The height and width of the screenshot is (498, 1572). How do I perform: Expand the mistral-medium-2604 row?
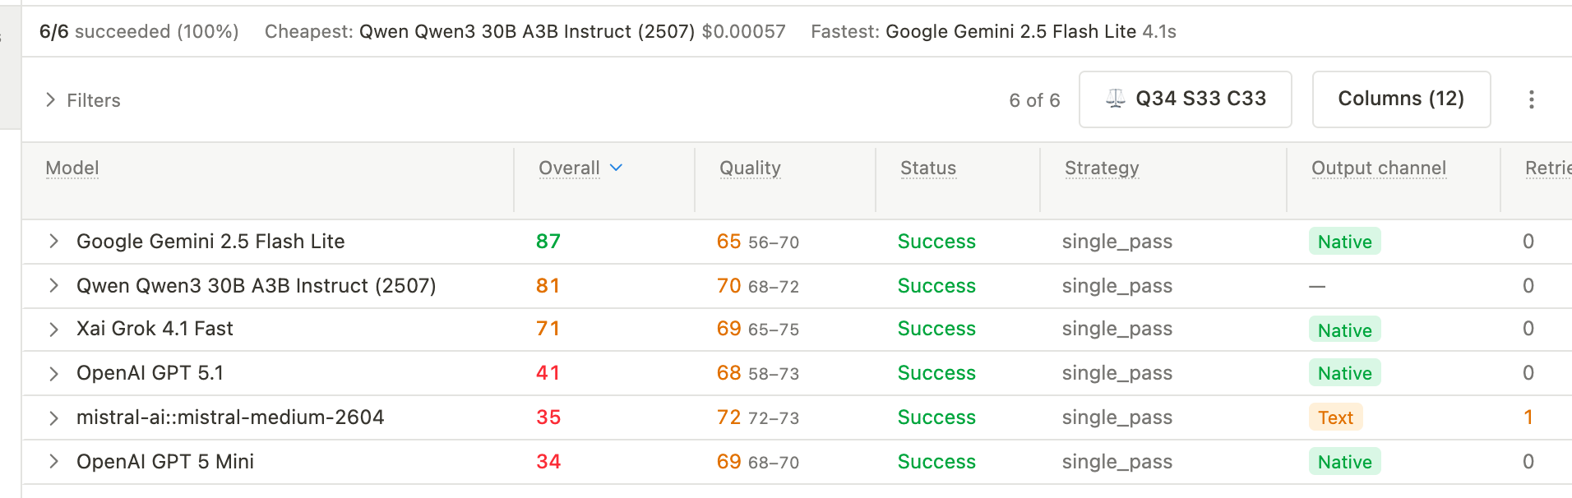(53, 418)
